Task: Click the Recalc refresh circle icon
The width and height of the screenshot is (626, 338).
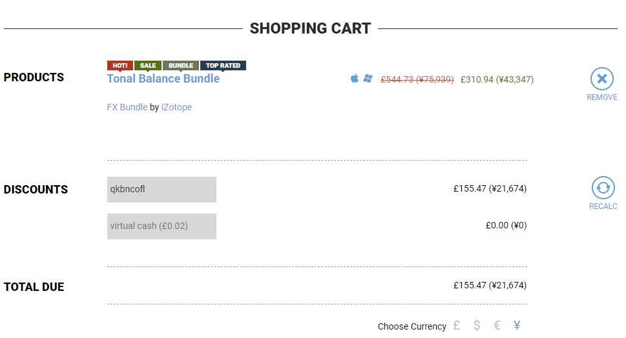Action: coord(603,187)
